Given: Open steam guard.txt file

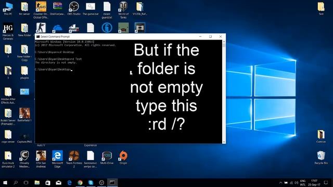Looking at the screenshot, I should point(107,10).
